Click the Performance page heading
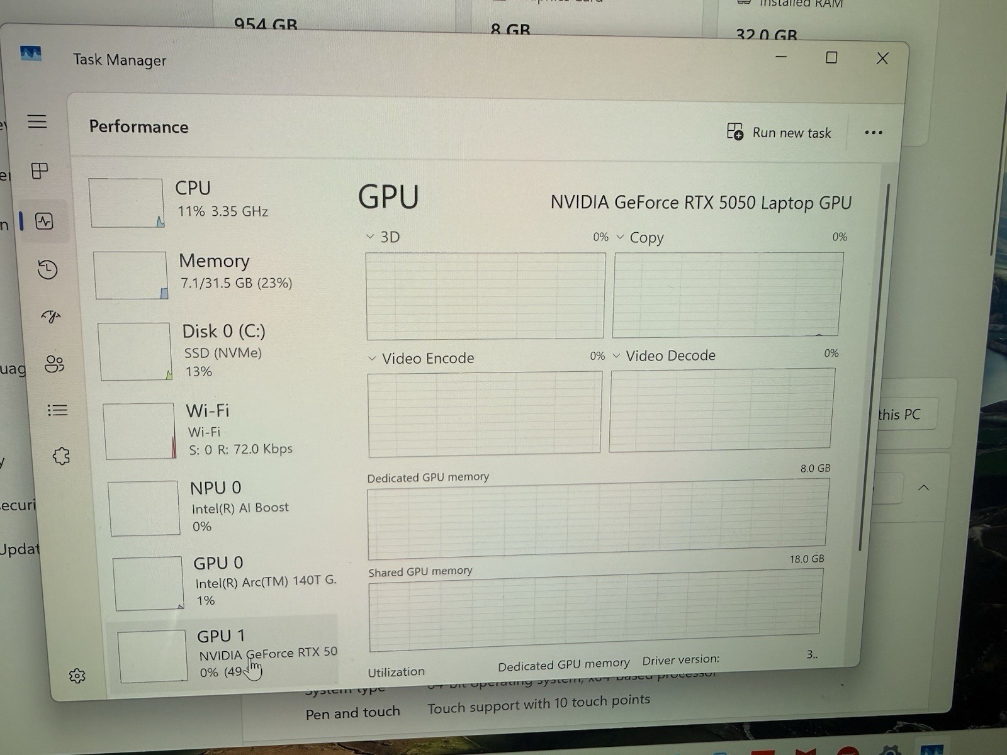The image size is (1007, 755). [x=138, y=126]
